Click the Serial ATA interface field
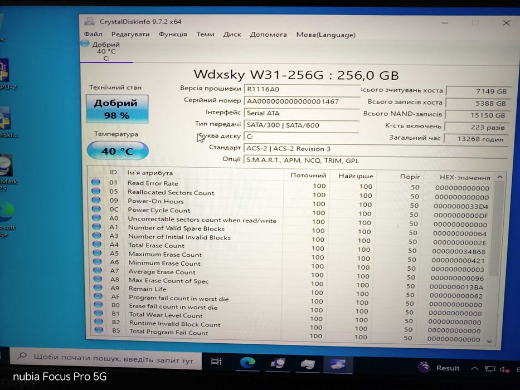Screen dimensions: 520x390 (x=302, y=113)
